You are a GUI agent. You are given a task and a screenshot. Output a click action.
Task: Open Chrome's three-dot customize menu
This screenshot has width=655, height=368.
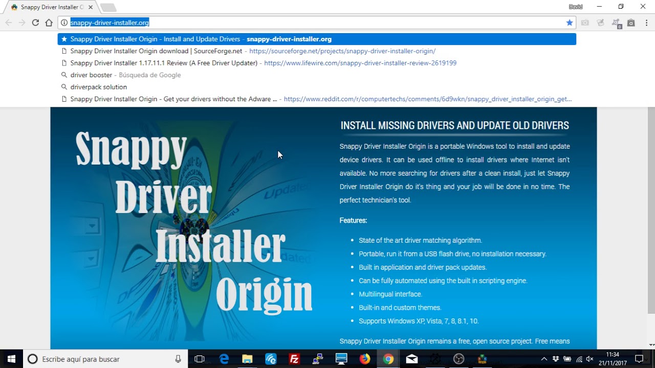[x=646, y=22]
